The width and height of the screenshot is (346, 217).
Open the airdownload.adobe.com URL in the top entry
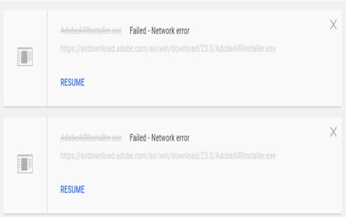tap(168, 48)
